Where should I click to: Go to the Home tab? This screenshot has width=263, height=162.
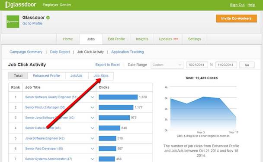click(x=68, y=39)
